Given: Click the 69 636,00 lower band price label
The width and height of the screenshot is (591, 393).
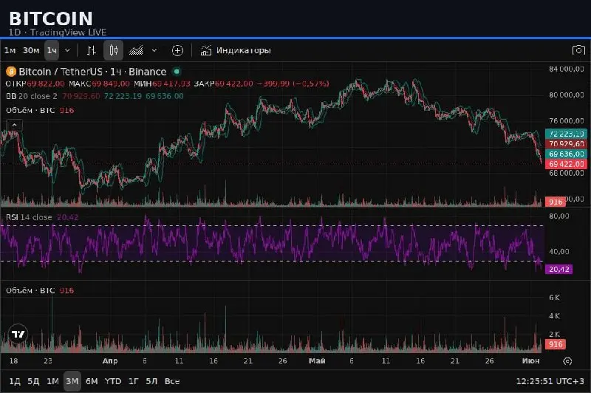Looking at the screenshot, I should click(566, 154).
